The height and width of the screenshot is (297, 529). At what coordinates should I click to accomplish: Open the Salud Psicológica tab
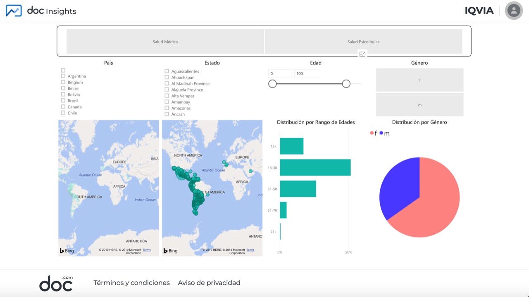tap(364, 41)
